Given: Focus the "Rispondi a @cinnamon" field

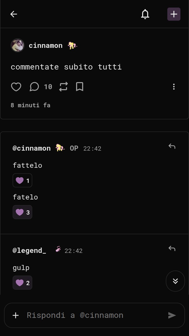Looking at the screenshot, I should [x=94, y=315].
